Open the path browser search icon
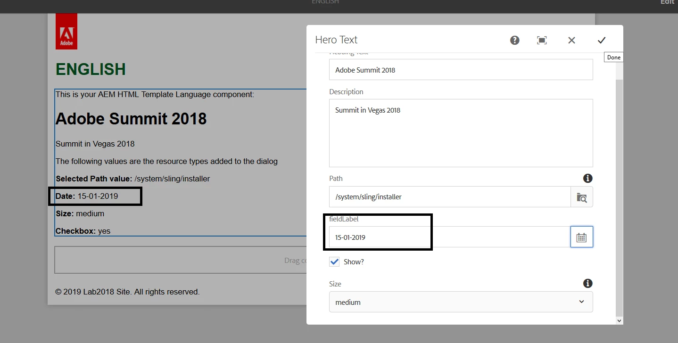This screenshot has width=678, height=343. pyautogui.click(x=582, y=197)
